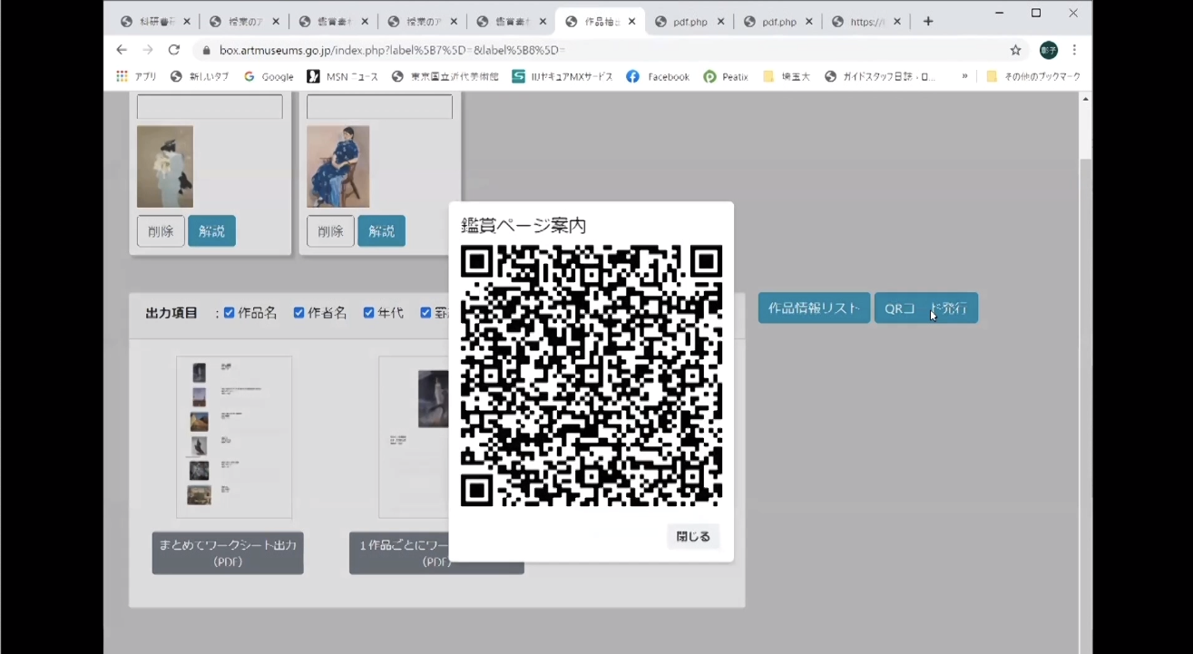Click the 1作品ごとにワーク PDF output button

(x=436, y=552)
